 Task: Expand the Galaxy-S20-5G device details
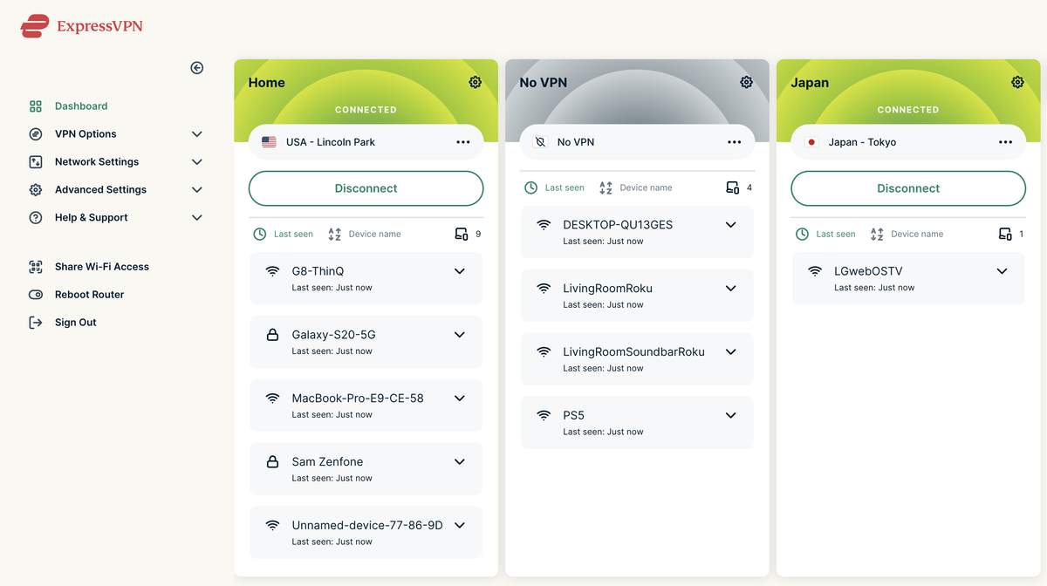tap(460, 335)
